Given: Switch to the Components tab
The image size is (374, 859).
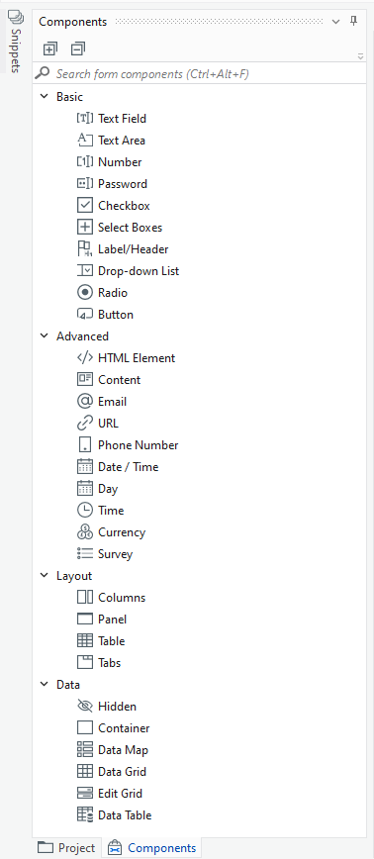Looking at the screenshot, I should point(151,847).
